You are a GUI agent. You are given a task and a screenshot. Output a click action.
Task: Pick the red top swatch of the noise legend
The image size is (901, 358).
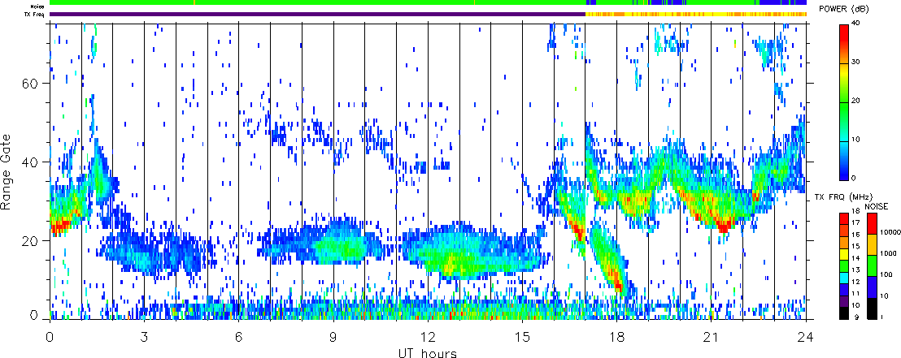pos(873,223)
